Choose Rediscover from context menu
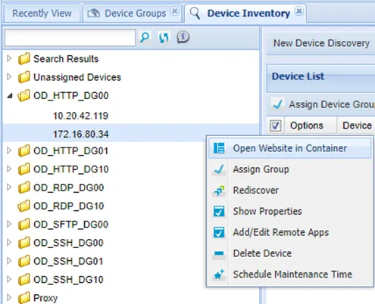Screen dimensions: 375x304 click(290, 191)
